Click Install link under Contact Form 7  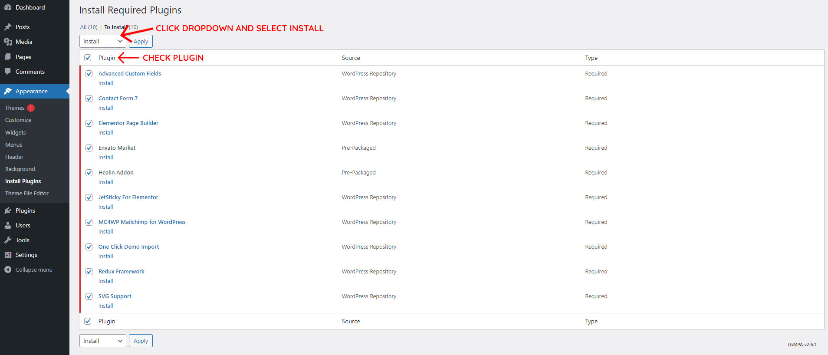[x=105, y=108]
